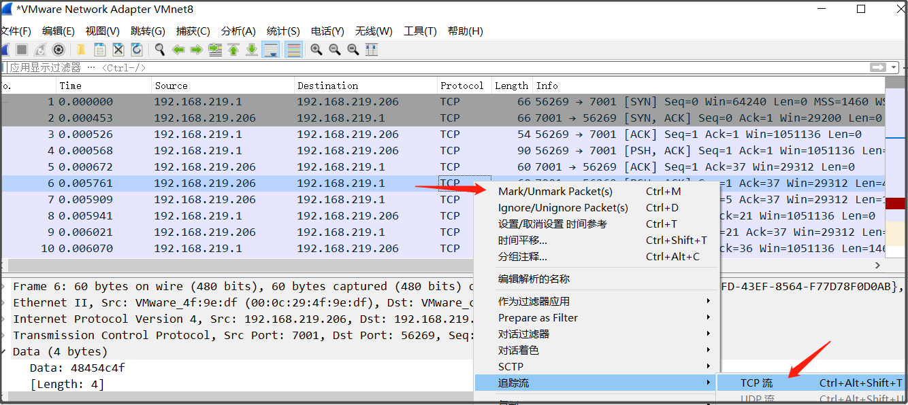Open the 无线(W) menu
This screenshot has height=405, width=908.
click(x=374, y=31)
